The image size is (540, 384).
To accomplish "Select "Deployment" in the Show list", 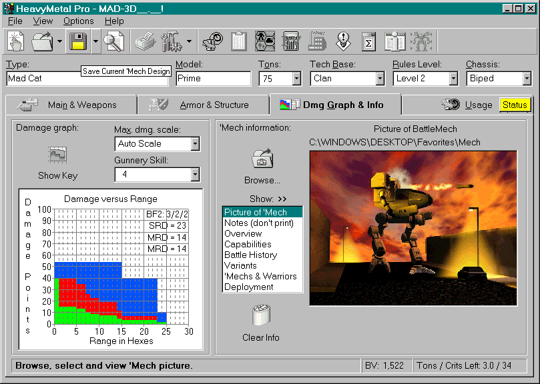I will click(262, 287).
